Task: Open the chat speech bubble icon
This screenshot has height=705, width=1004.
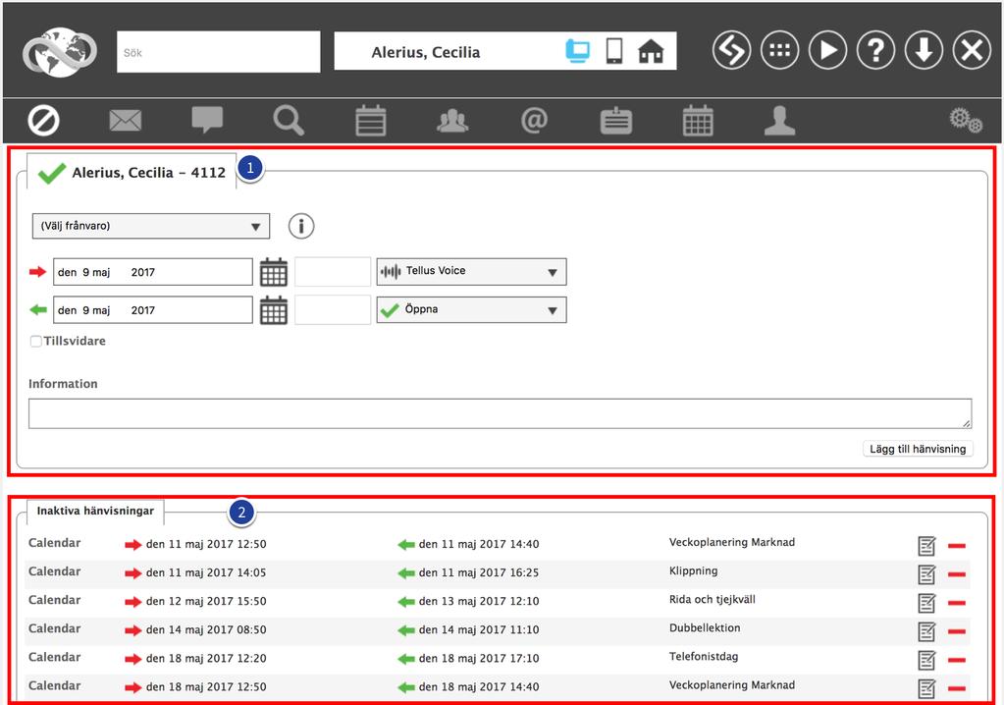Action: pyautogui.click(x=207, y=120)
